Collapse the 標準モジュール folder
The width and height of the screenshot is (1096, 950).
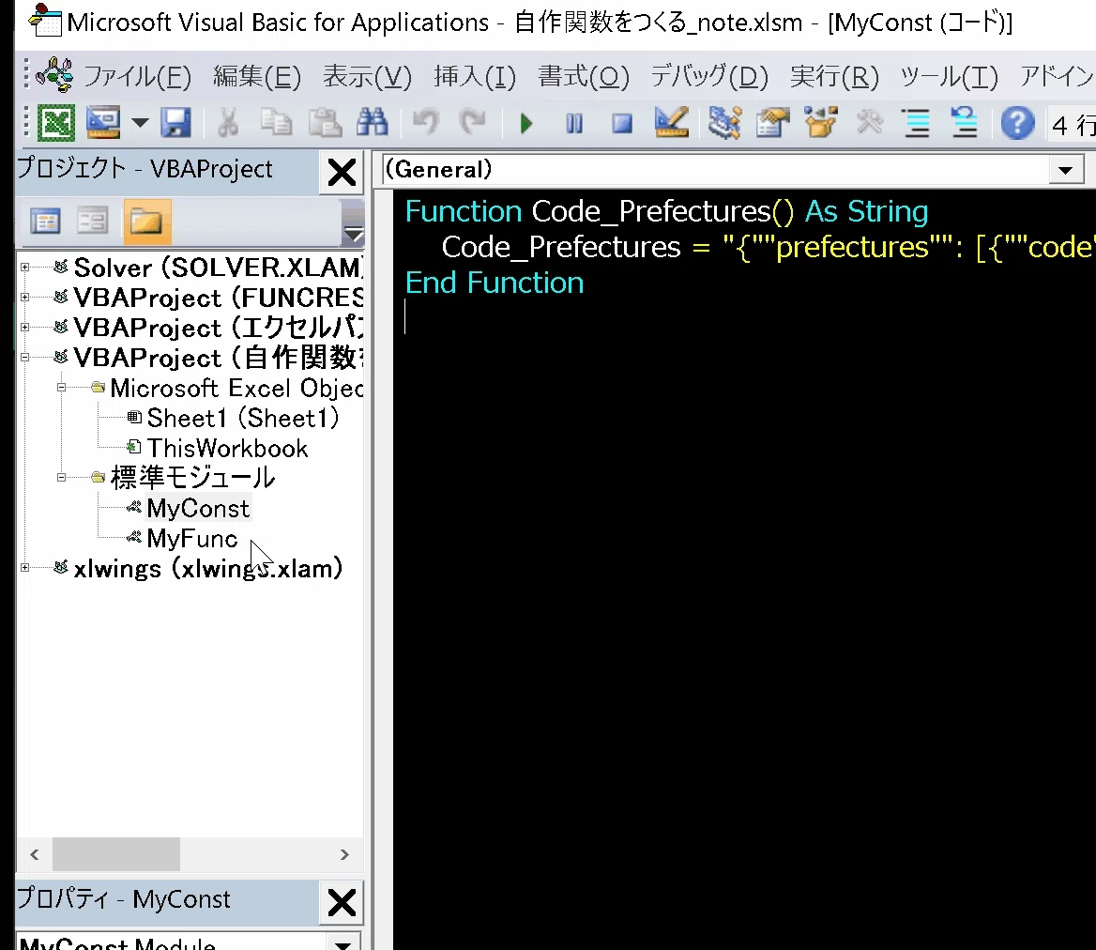pos(62,478)
